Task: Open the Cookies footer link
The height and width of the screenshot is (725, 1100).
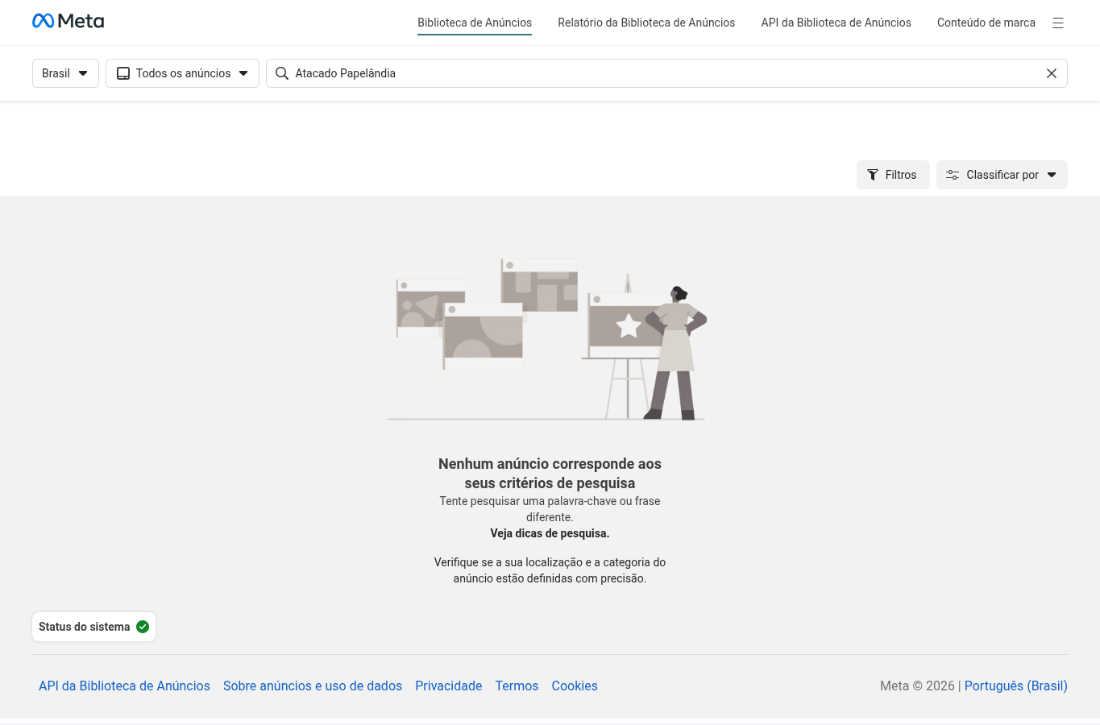Action: click(x=575, y=686)
